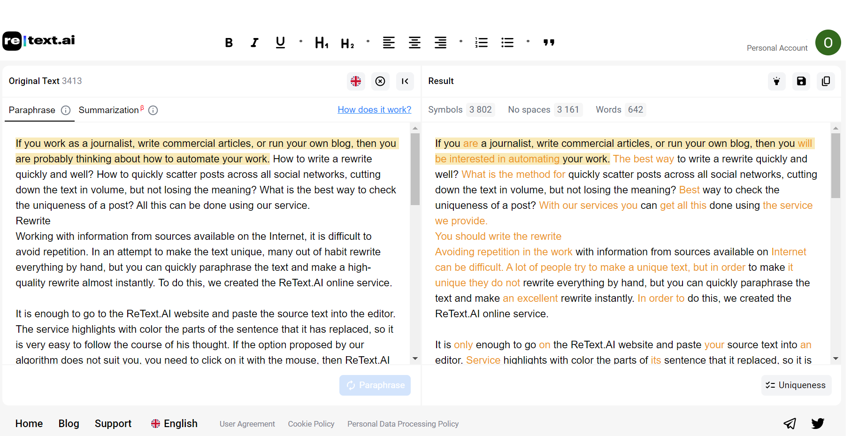Image resolution: width=851 pixels, height=436 pixels.
Task: Open the retext.ai logo home
Action: pyautogui.click(x=39, y=41)
